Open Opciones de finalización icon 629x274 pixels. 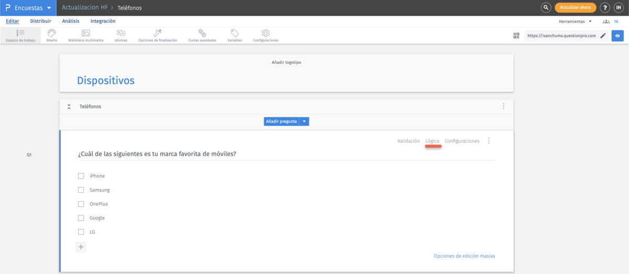[x=157, y=33]
